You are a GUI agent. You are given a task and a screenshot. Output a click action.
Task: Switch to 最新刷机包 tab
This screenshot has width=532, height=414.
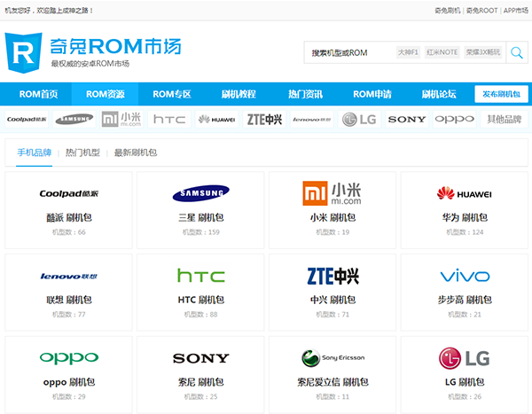136,152
